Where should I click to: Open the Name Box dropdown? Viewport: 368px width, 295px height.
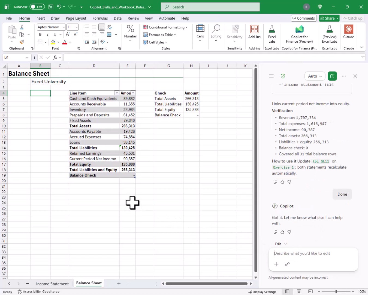click(27, 57)
